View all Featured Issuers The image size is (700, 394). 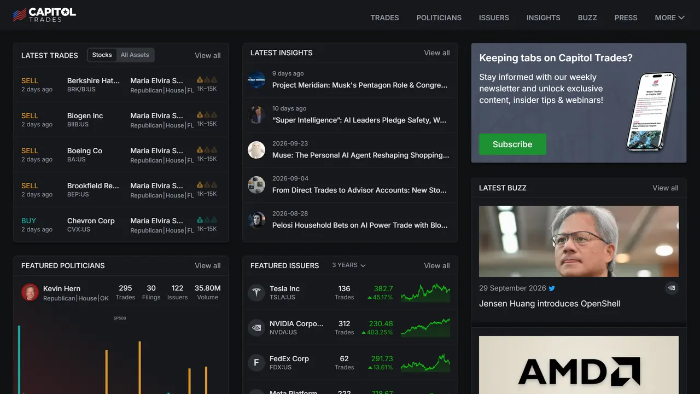437,265
